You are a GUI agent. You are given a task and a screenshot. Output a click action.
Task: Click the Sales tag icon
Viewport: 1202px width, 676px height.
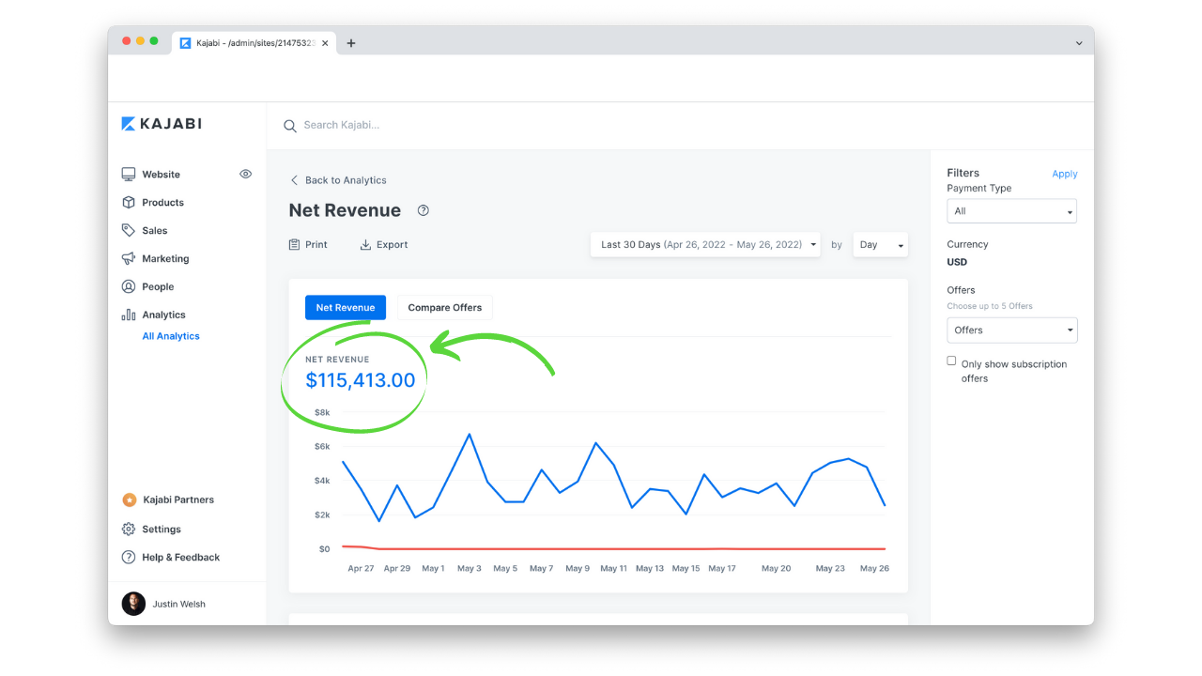[129, 230]
